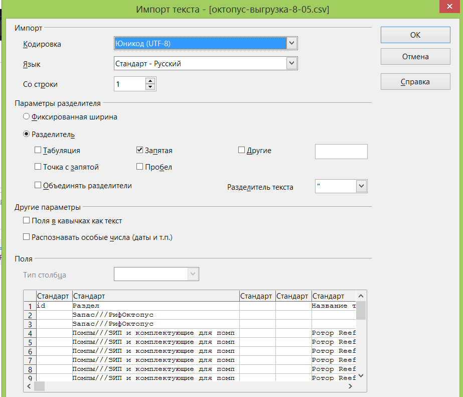Click 'Ротор Reef' cell in row 6
463x397 pixels.
click(334, 351)
